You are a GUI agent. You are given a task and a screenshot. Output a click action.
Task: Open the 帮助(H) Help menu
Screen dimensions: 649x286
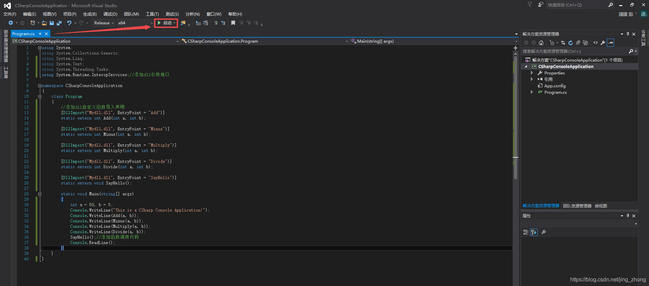[235, 14]
